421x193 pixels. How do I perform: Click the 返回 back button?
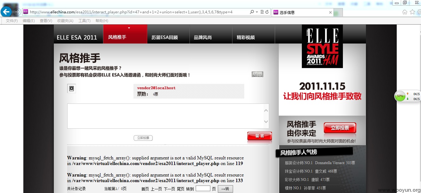click(257, 74)
